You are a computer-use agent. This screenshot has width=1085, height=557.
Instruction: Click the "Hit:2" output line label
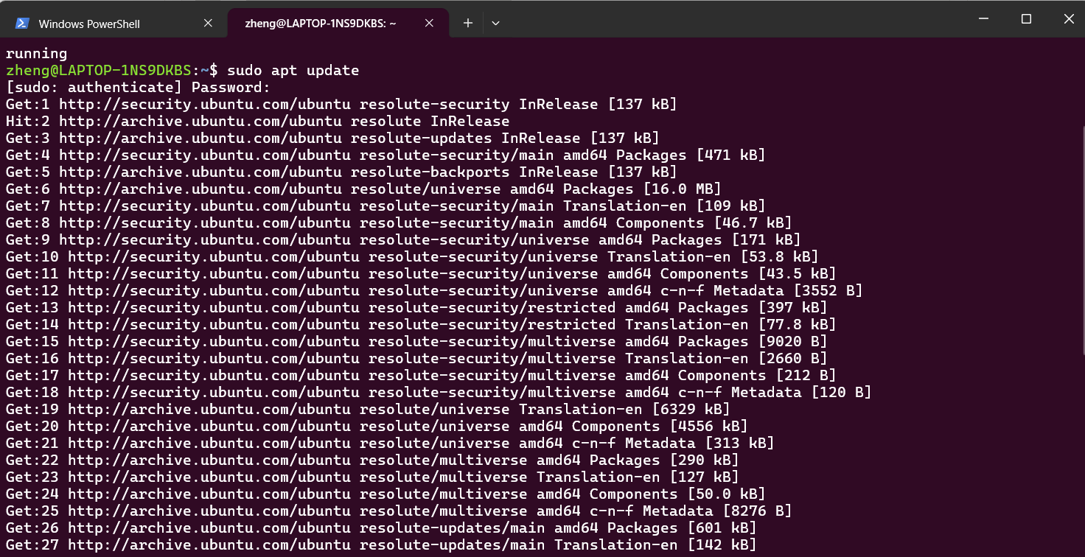point(28,122)
